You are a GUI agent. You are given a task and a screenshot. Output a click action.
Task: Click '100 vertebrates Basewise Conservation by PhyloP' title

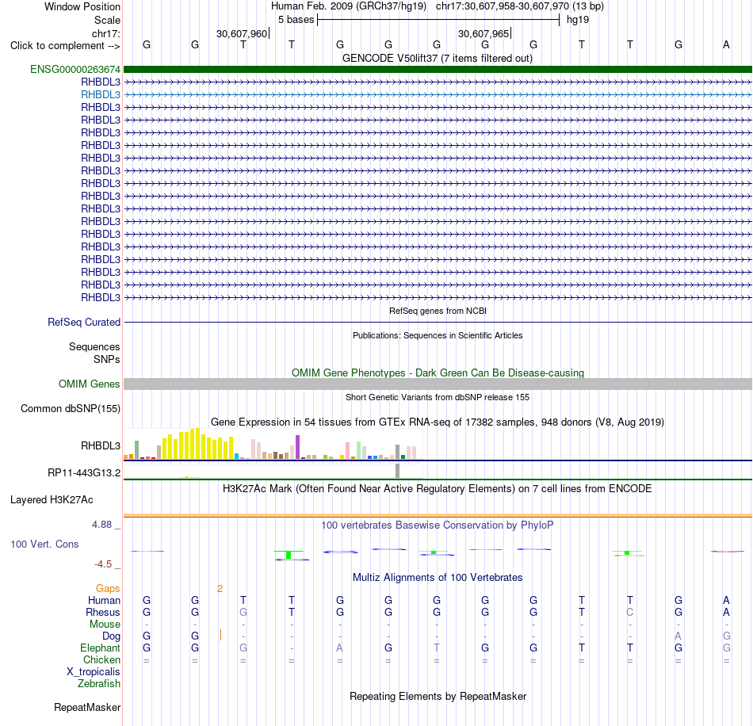point(438,525)
